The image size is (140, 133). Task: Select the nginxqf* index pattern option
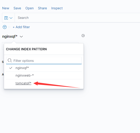click(44, 68)
